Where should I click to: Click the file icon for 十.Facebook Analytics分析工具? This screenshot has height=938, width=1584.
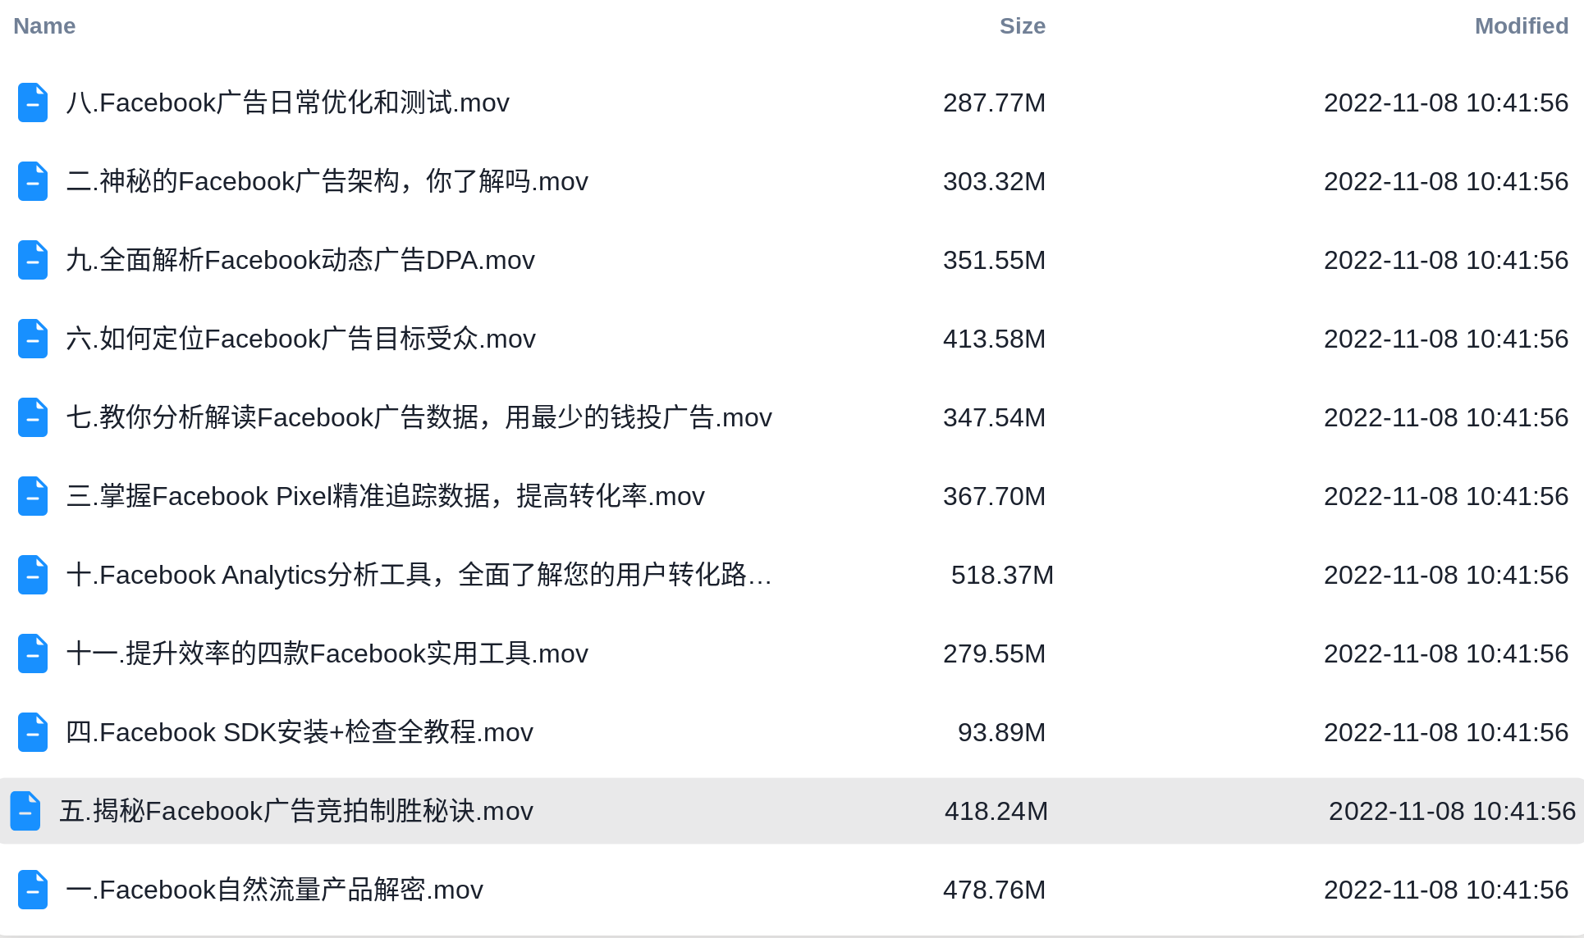(x=33, y=575)
